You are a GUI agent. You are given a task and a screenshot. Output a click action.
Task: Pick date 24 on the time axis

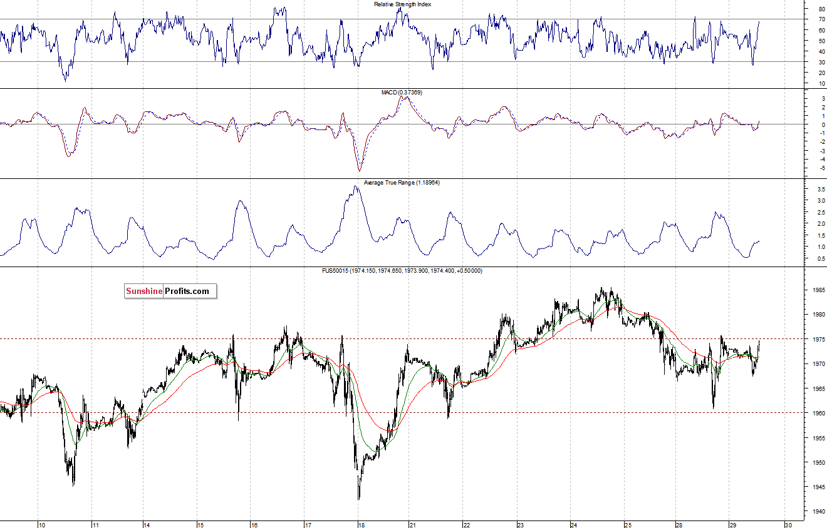click(574, 525)
